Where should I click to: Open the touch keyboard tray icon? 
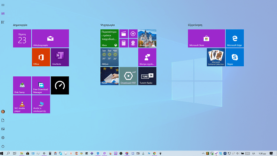point(248,153)
